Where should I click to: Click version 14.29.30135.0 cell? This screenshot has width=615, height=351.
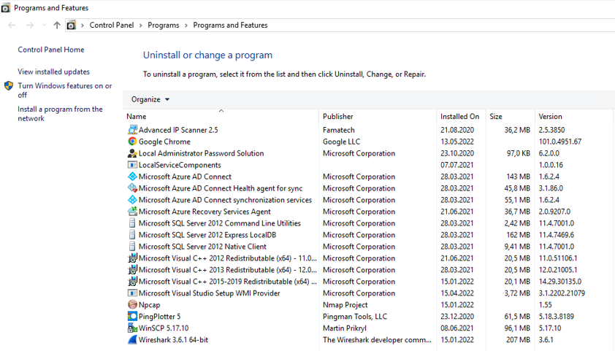(x=560, y=282)
